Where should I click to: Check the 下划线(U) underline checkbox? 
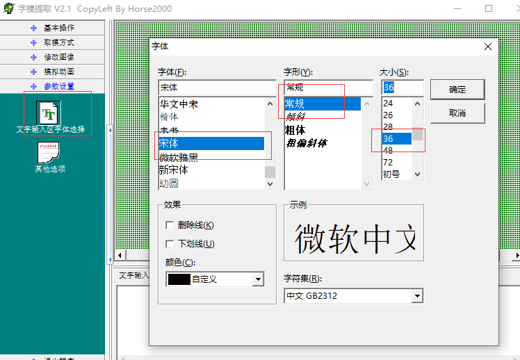[170, 244]
